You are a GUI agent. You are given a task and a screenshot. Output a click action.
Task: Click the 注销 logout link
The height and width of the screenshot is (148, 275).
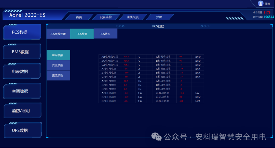coord(267,4)
